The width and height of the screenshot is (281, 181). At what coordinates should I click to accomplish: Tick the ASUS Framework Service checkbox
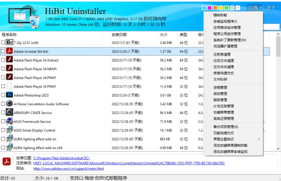point(3,121)
